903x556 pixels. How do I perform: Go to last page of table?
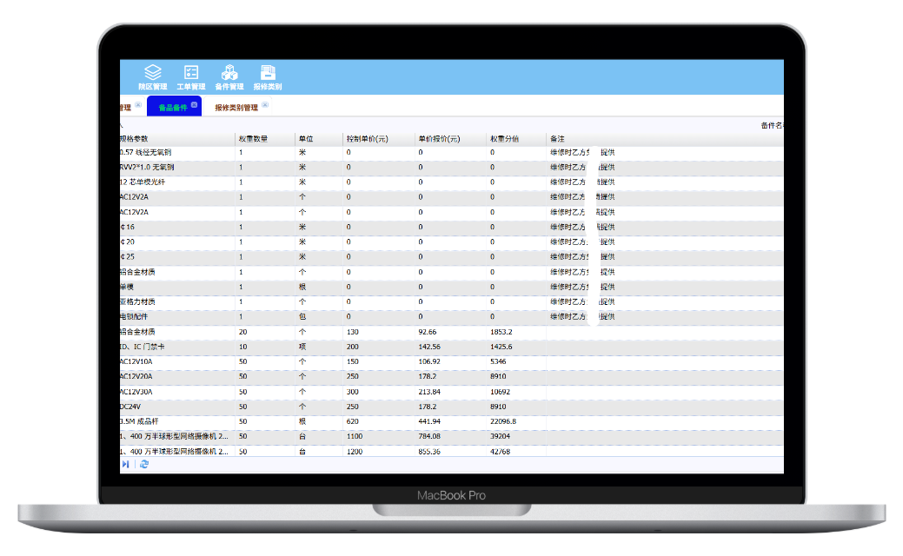125,465
